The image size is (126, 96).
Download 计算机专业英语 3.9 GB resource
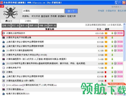click(x=112, y=55)
